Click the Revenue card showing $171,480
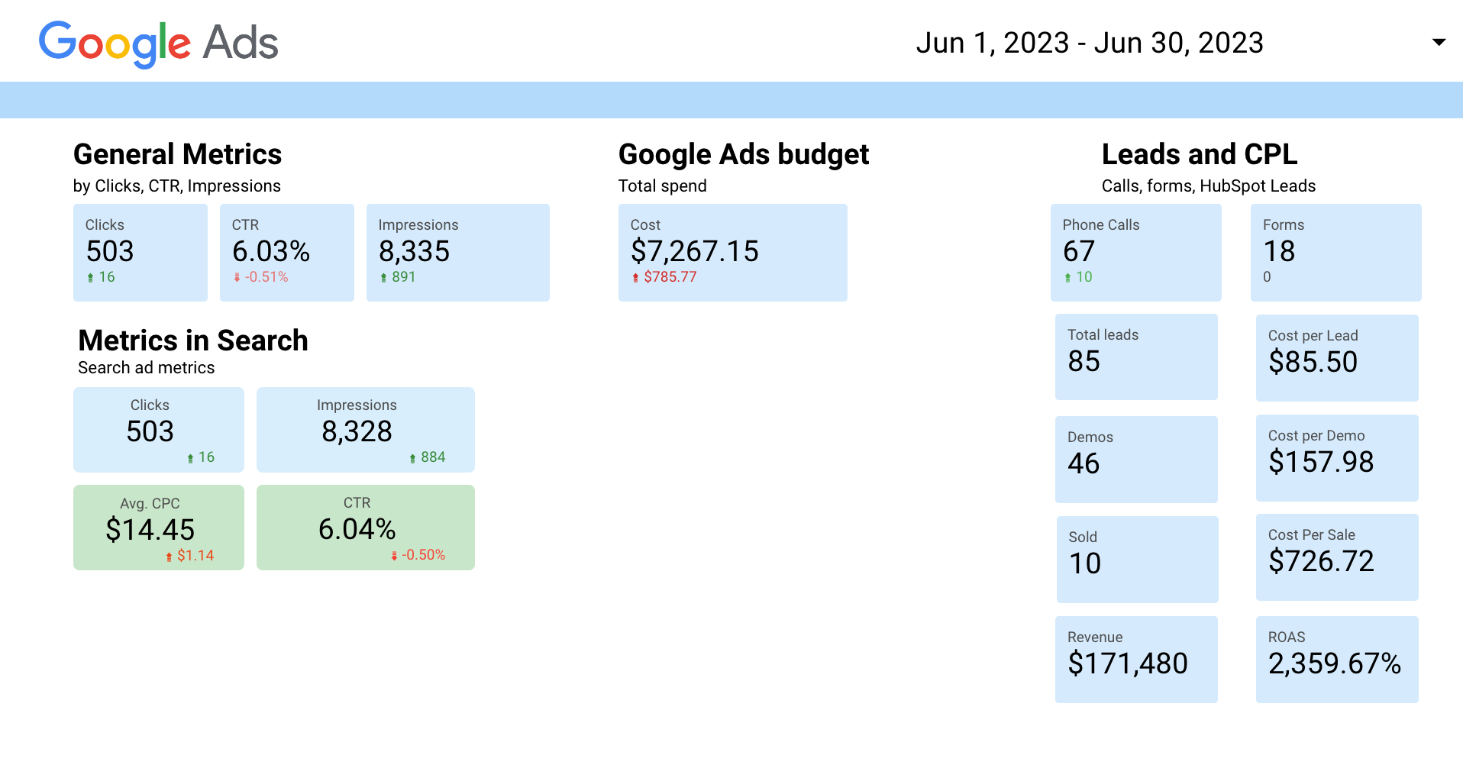This screenshot has height=765, width=1463. (x=1136, y=659)
